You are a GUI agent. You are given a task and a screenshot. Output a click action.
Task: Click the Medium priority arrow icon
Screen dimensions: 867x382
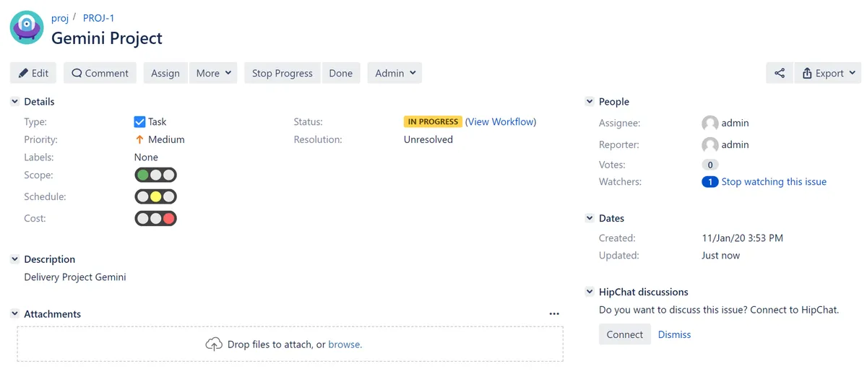pyautogui.click(x=140, y=139)
